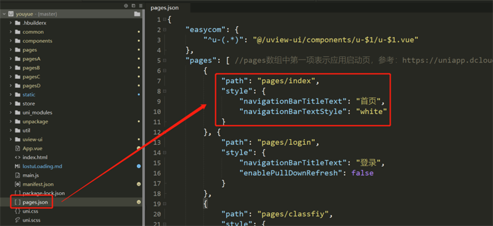Select pages.json in the file tree
The height and width of the screenshot is (226, 493).
35,202
